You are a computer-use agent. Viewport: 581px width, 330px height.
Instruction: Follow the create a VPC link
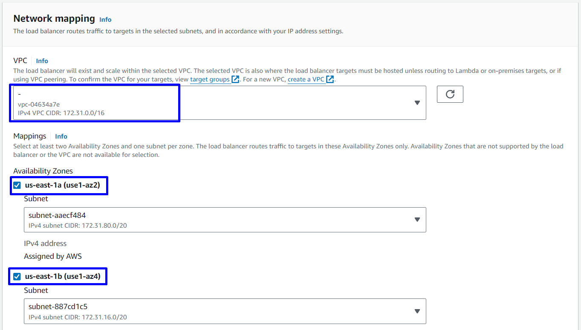[x=306, y=80]
